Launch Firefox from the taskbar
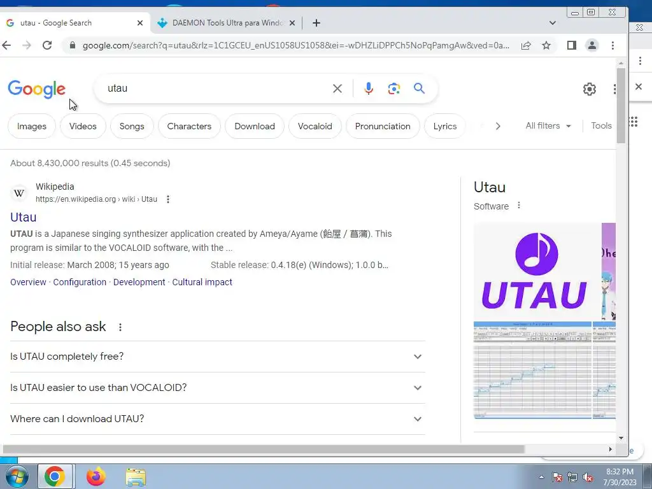 96,476
